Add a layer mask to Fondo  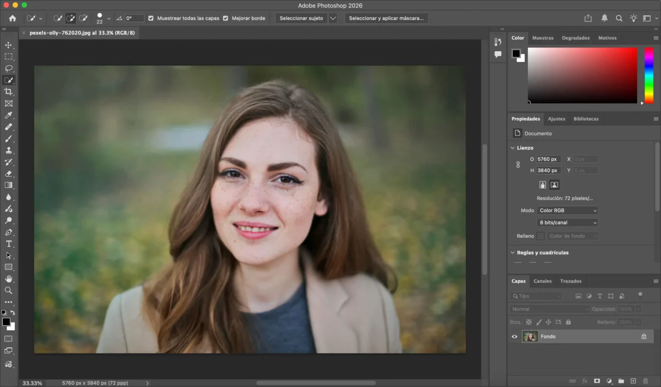(x=597, y=381)
